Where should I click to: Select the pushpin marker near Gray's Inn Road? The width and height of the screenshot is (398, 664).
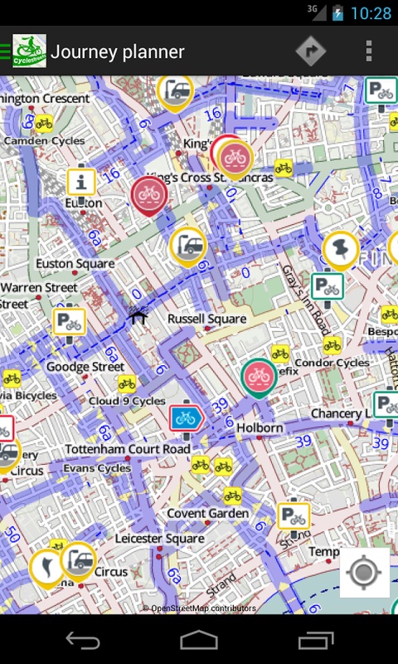point(341,251)
